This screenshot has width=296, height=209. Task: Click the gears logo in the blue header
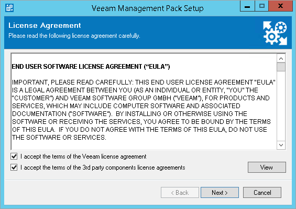275,33
